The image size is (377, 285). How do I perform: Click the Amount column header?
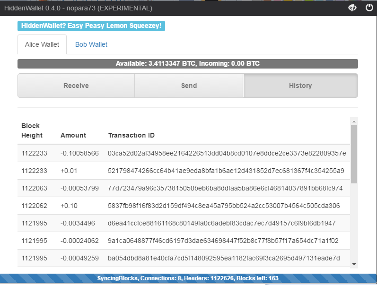73,135
